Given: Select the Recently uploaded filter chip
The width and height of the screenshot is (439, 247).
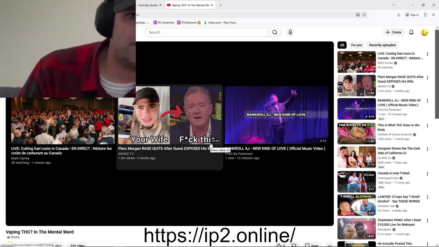Looking at the screenshot, I should click(382, 45).
